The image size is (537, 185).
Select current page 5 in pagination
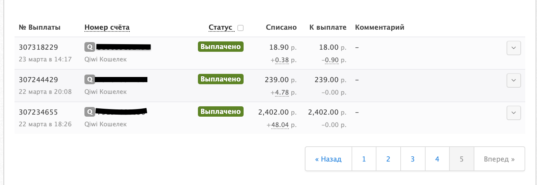[x=462, y=159]
